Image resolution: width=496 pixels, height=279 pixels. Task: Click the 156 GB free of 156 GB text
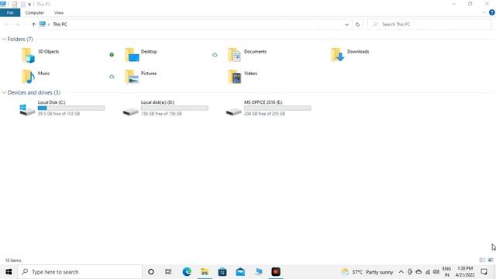161,114
